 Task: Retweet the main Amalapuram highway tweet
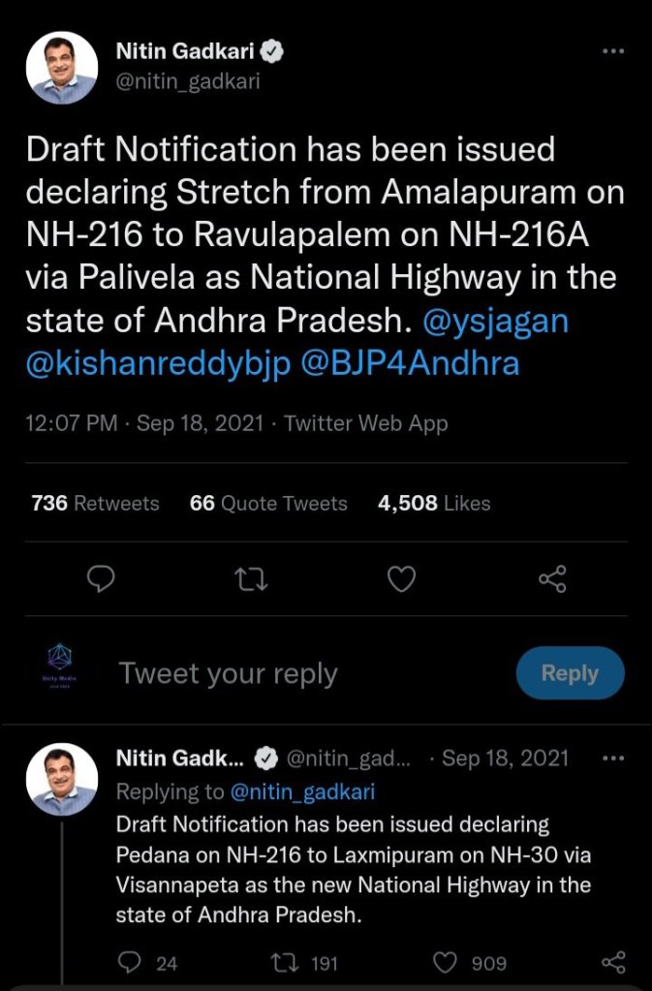251,579
